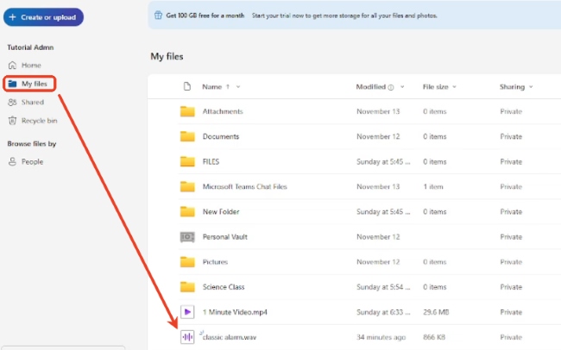This screenshot has height=350, width=561.
Task: Click the Attachments folder icon
Action: coord(187,111)
